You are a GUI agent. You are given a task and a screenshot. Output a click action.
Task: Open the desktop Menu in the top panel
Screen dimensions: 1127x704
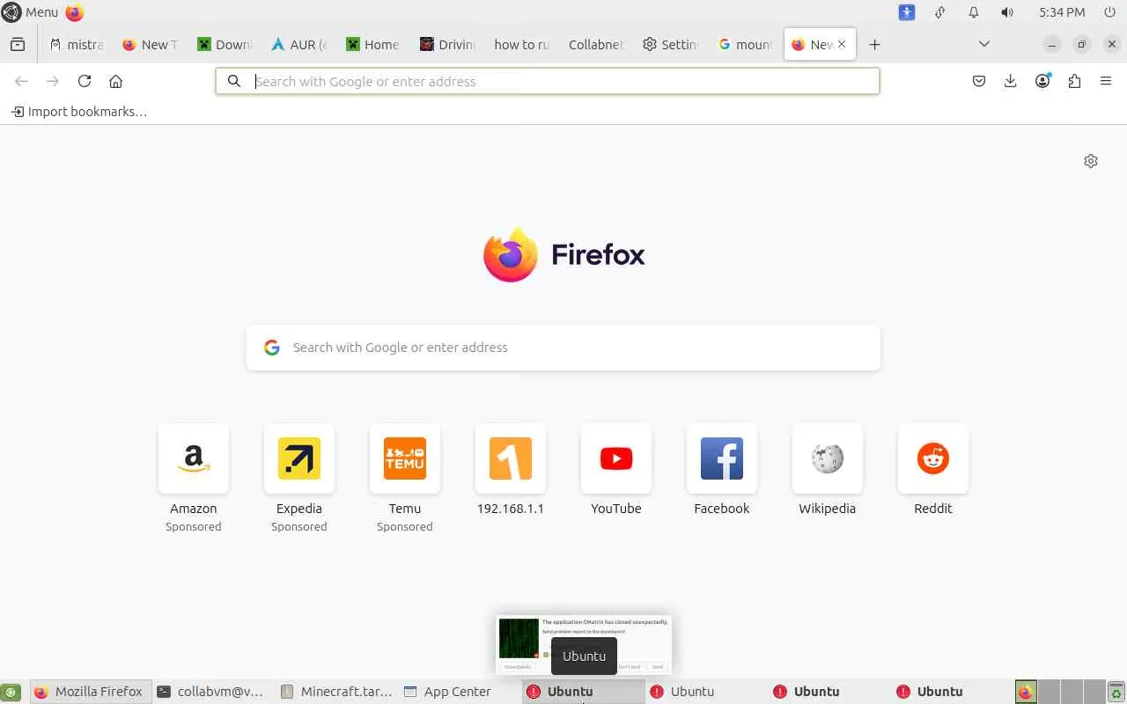31,12
